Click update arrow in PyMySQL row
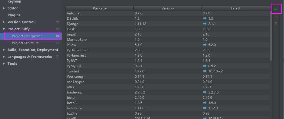Image resolution: width=284 pixels, height=119 pixels. [205, 66]
